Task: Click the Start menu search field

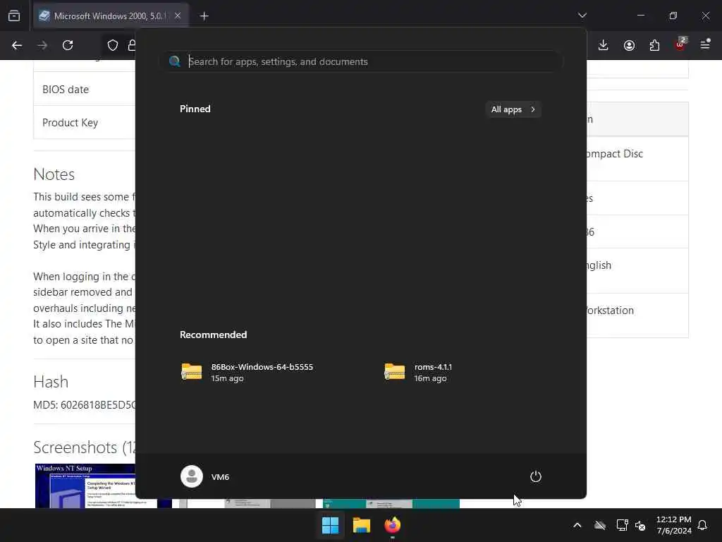Action: tap(362, 61)
